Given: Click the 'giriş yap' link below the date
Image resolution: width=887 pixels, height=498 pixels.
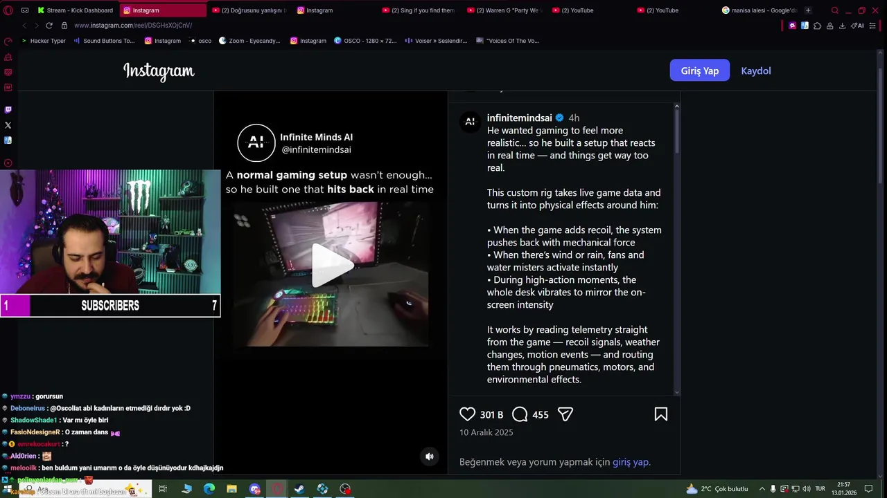Looking at the screenshot, I should [630, 462].
